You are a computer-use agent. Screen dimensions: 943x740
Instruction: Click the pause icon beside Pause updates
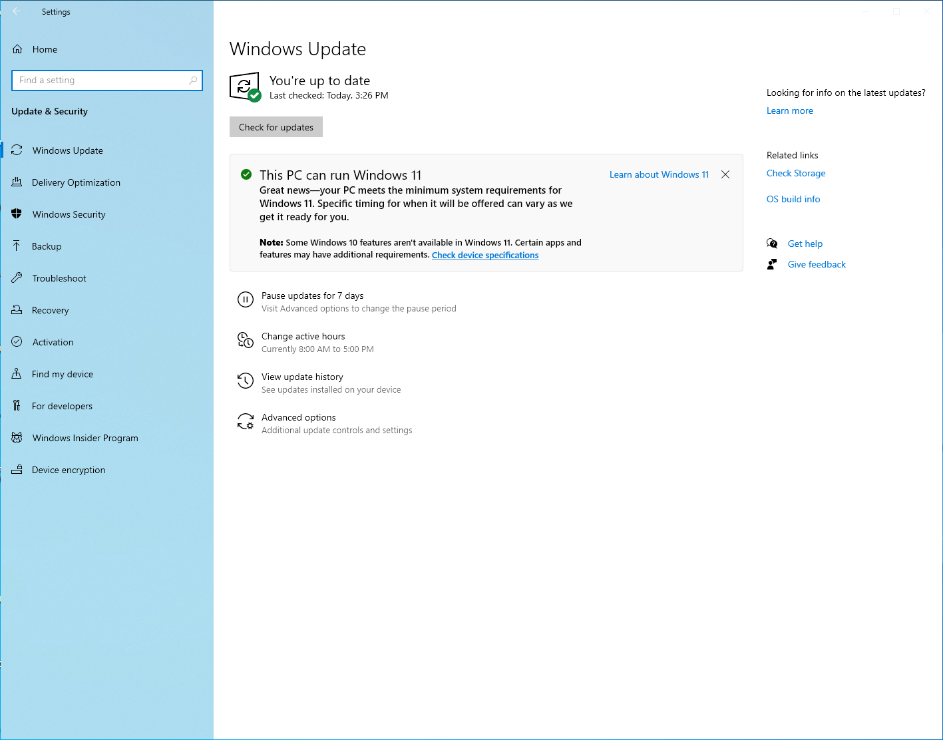point(246,300)
